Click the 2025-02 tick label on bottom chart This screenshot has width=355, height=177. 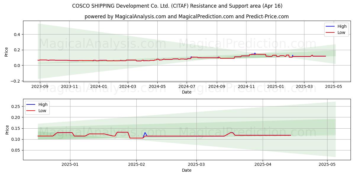[x=136, y=165]
